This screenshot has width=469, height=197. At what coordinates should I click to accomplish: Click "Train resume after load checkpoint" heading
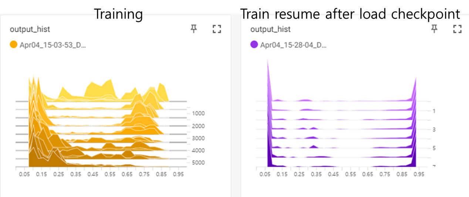[350, 14]
